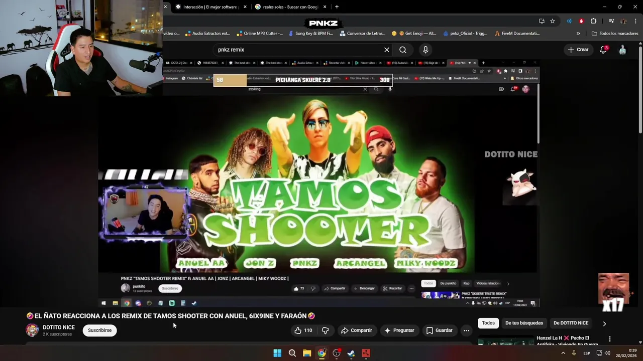Show more filter chips with right chevron
Screen dimensions: 643x361
[604, 323]
